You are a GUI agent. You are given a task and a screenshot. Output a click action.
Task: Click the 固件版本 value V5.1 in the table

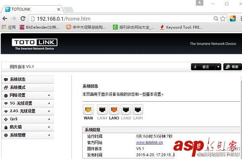pos(140,149)
